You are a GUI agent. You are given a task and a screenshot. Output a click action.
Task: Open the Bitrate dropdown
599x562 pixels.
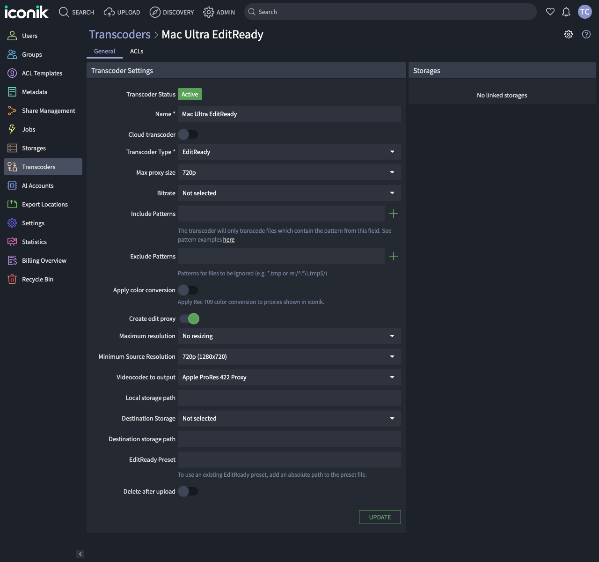click(x=289, y=193)
